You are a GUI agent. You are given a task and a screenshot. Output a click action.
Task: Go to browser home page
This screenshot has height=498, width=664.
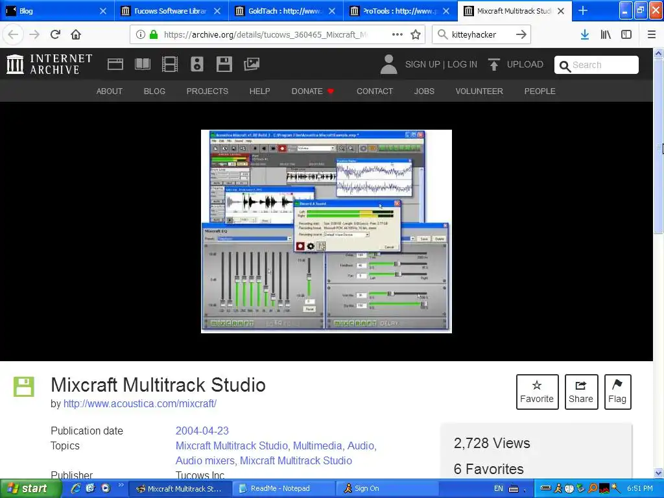click(76, 34)
